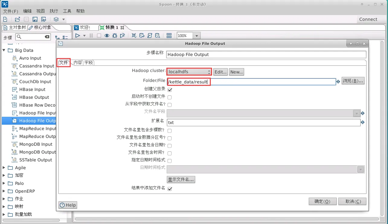Image resolution: width=388 pixels, height=224 pixels.
Task: Click the 取消(C) button
Action: [352, 201]
